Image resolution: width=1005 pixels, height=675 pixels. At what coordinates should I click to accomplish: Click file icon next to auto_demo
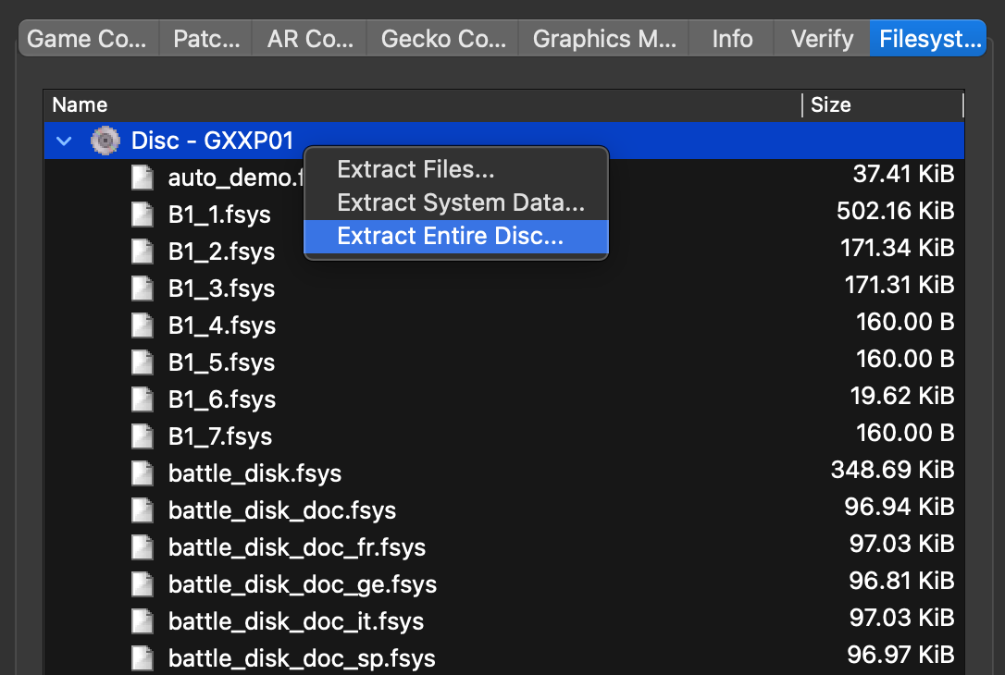click(143, 178)
